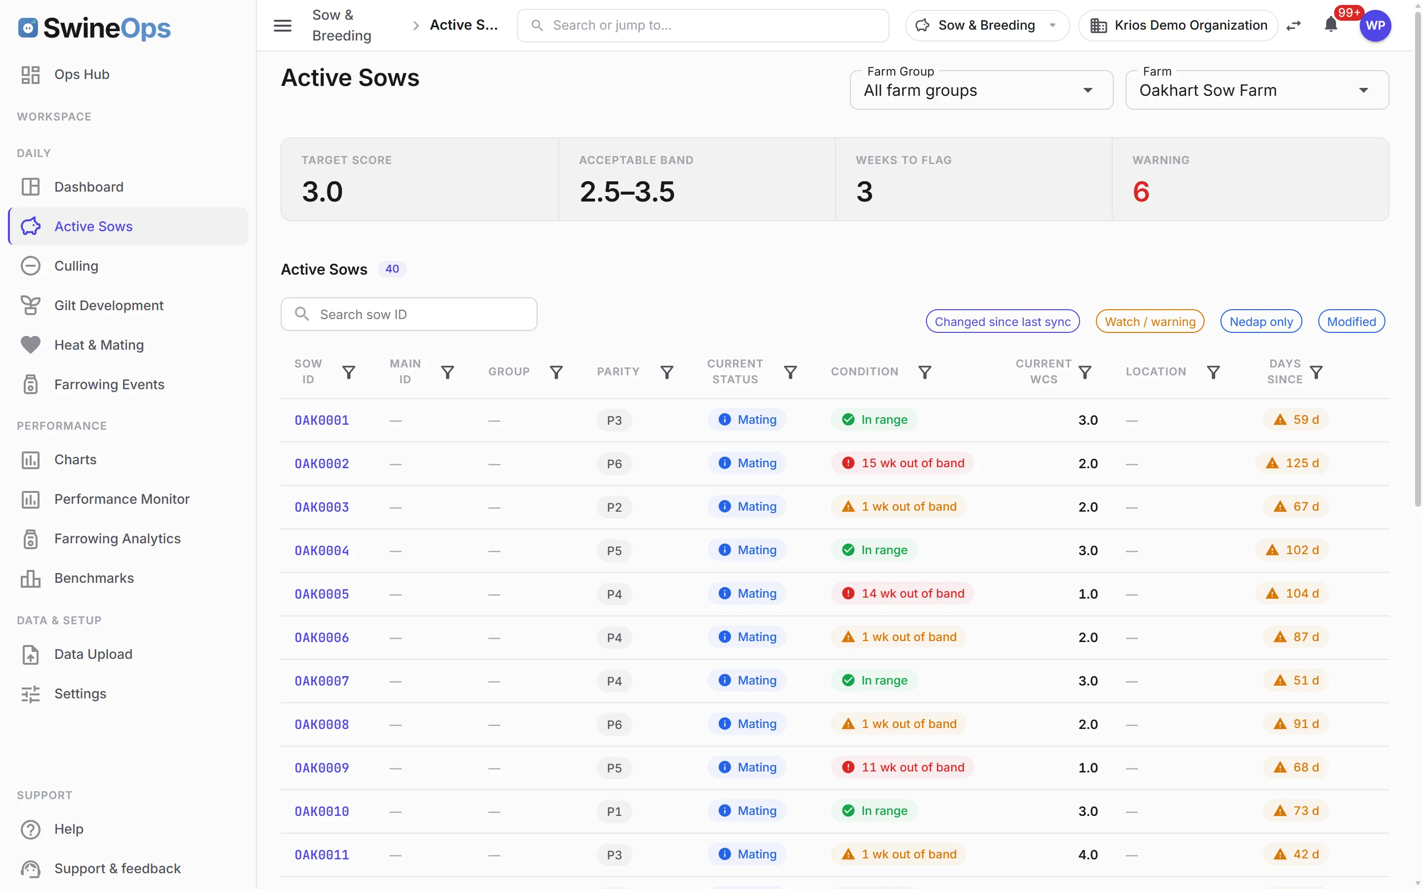Screen dimensions: 1423x889
Task: Open Data Upload page
Action: click(128, 654)
